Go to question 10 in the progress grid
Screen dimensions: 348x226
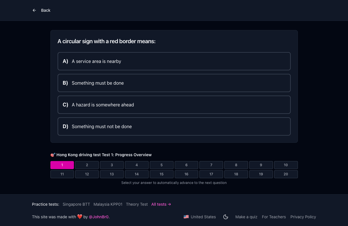286,165
